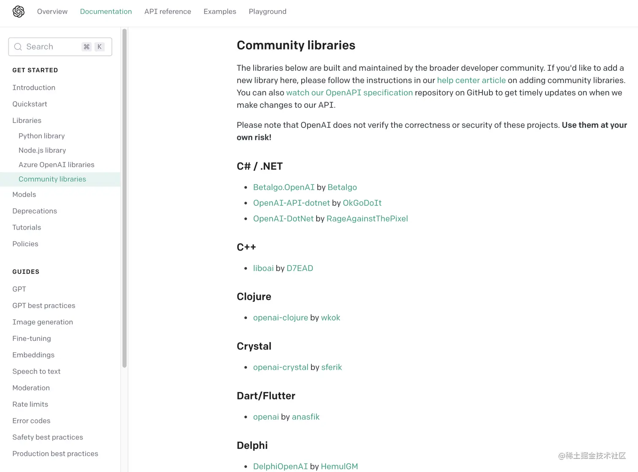Image resolution: width=638 pixels, height=472 pixels.
Task: Open the Image generation guide
Action: coord(43,322)
